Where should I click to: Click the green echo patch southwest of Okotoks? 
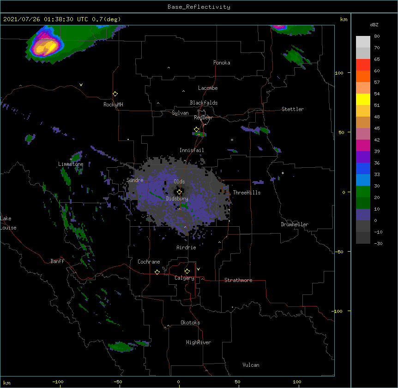click(121, 347)
